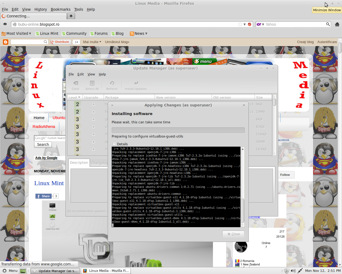Click the Autentificare link
The width and height of the screenshot is (342, 274).
pos(327,42)
